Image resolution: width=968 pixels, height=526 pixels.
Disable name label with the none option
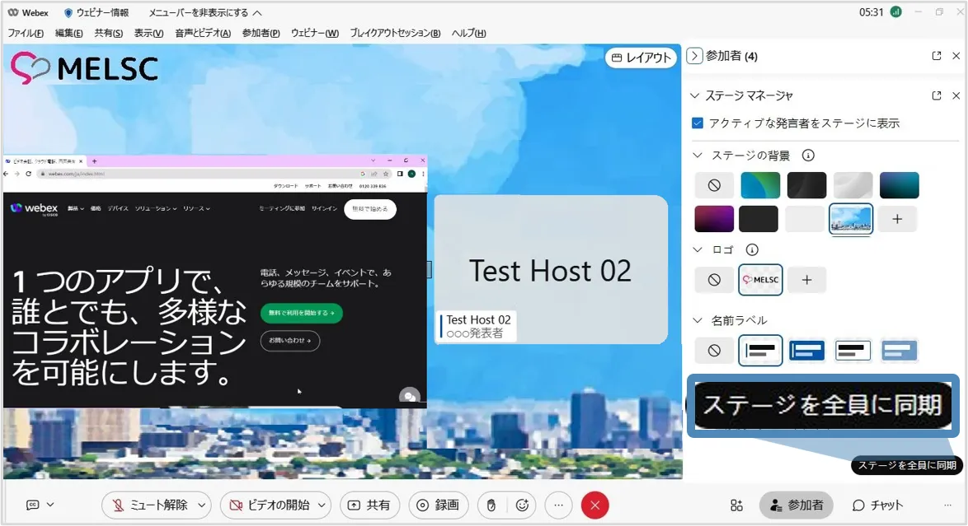714,350
